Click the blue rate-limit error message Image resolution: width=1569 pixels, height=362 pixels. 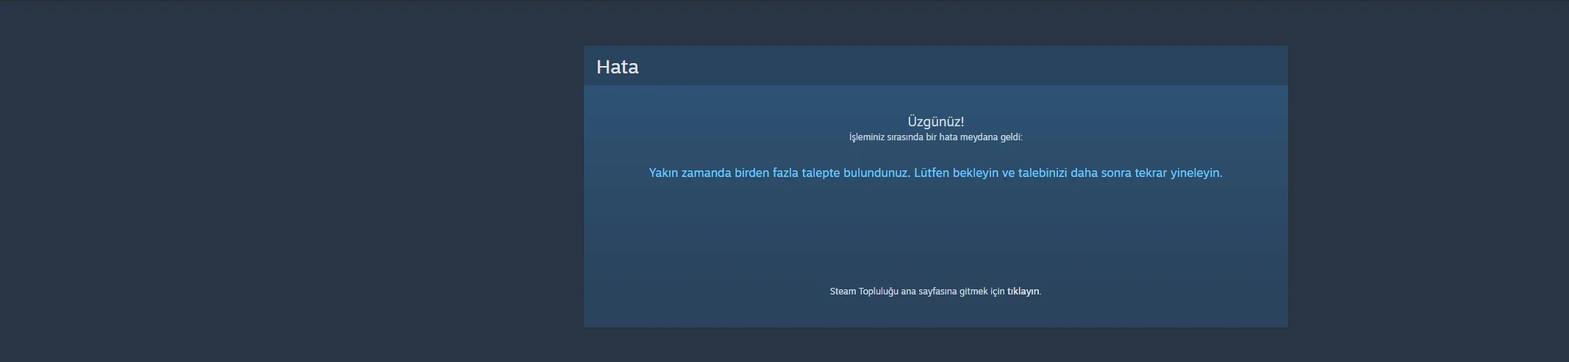935,173
